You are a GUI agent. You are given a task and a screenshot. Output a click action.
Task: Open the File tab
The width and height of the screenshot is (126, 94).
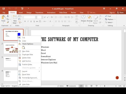pyautogui.click(x=4, y=13)
